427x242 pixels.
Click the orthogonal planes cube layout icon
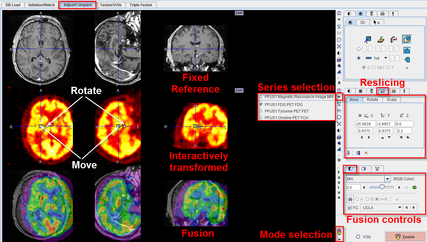click(x=407, y=39)
